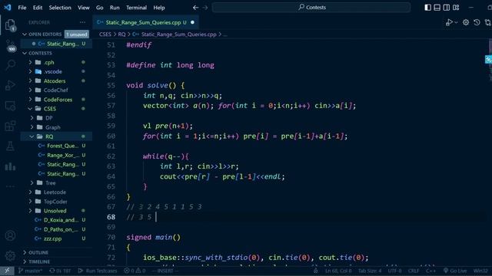Click Go Live in status bar
This screenshot has height=276, width=492.
(x=454, y=271)
